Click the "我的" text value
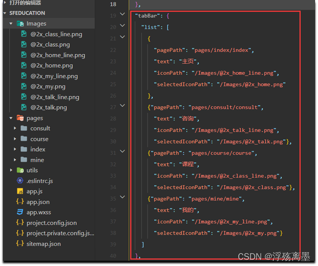The height and width of the screenshot is (266, 318). pyautogui.click(x=187, y=210)
